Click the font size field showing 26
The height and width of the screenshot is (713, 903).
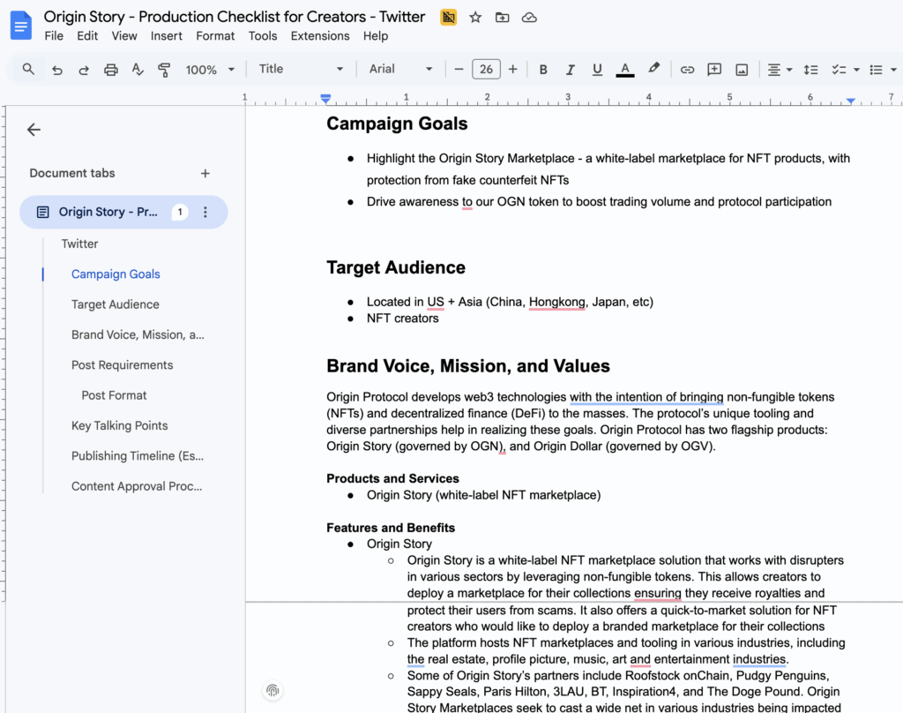pyautogui.click(x=486, y=69)
